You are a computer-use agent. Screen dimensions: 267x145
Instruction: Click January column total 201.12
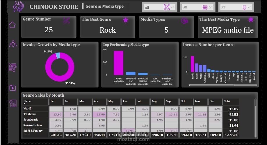(56, 135)
